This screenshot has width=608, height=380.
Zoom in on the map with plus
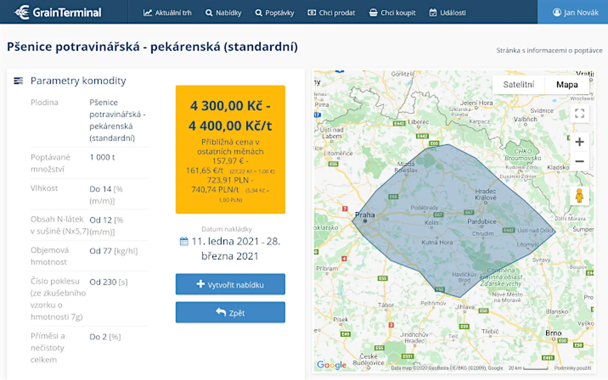pos(579,142)
